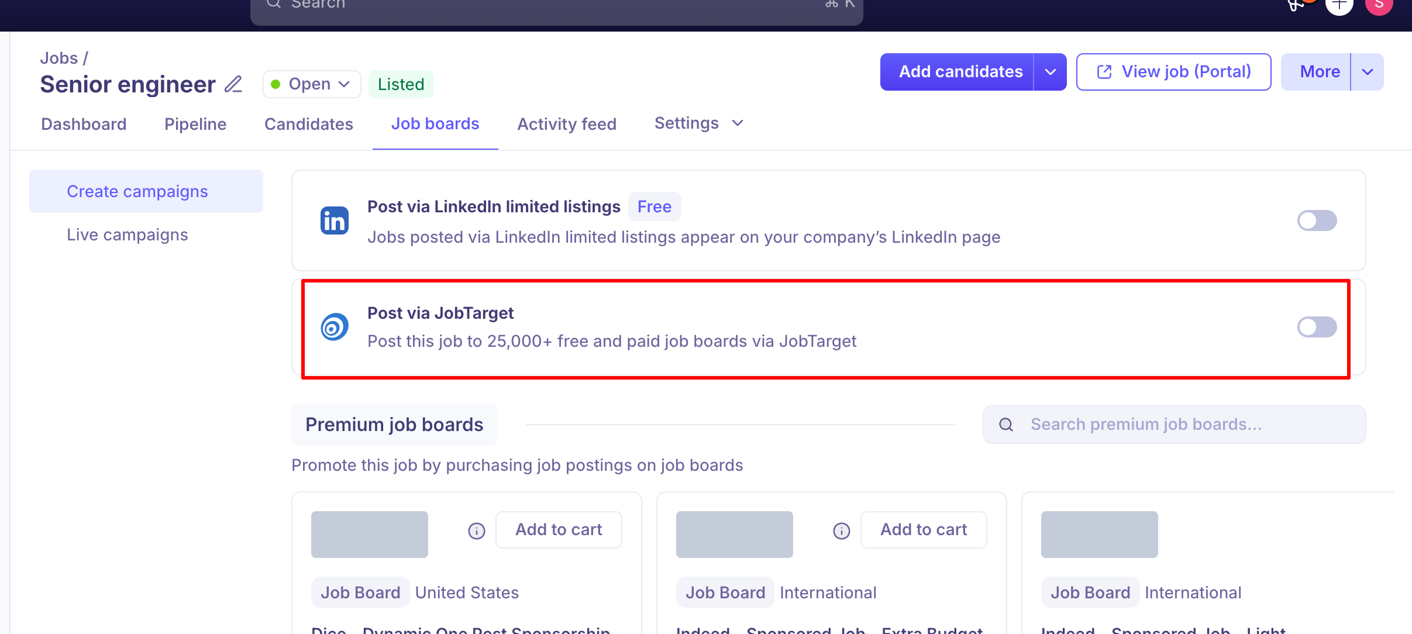Enable the Post via JobTarget toggle
Viewport: 1412px width, 634px height.
tap(1317, 327)
